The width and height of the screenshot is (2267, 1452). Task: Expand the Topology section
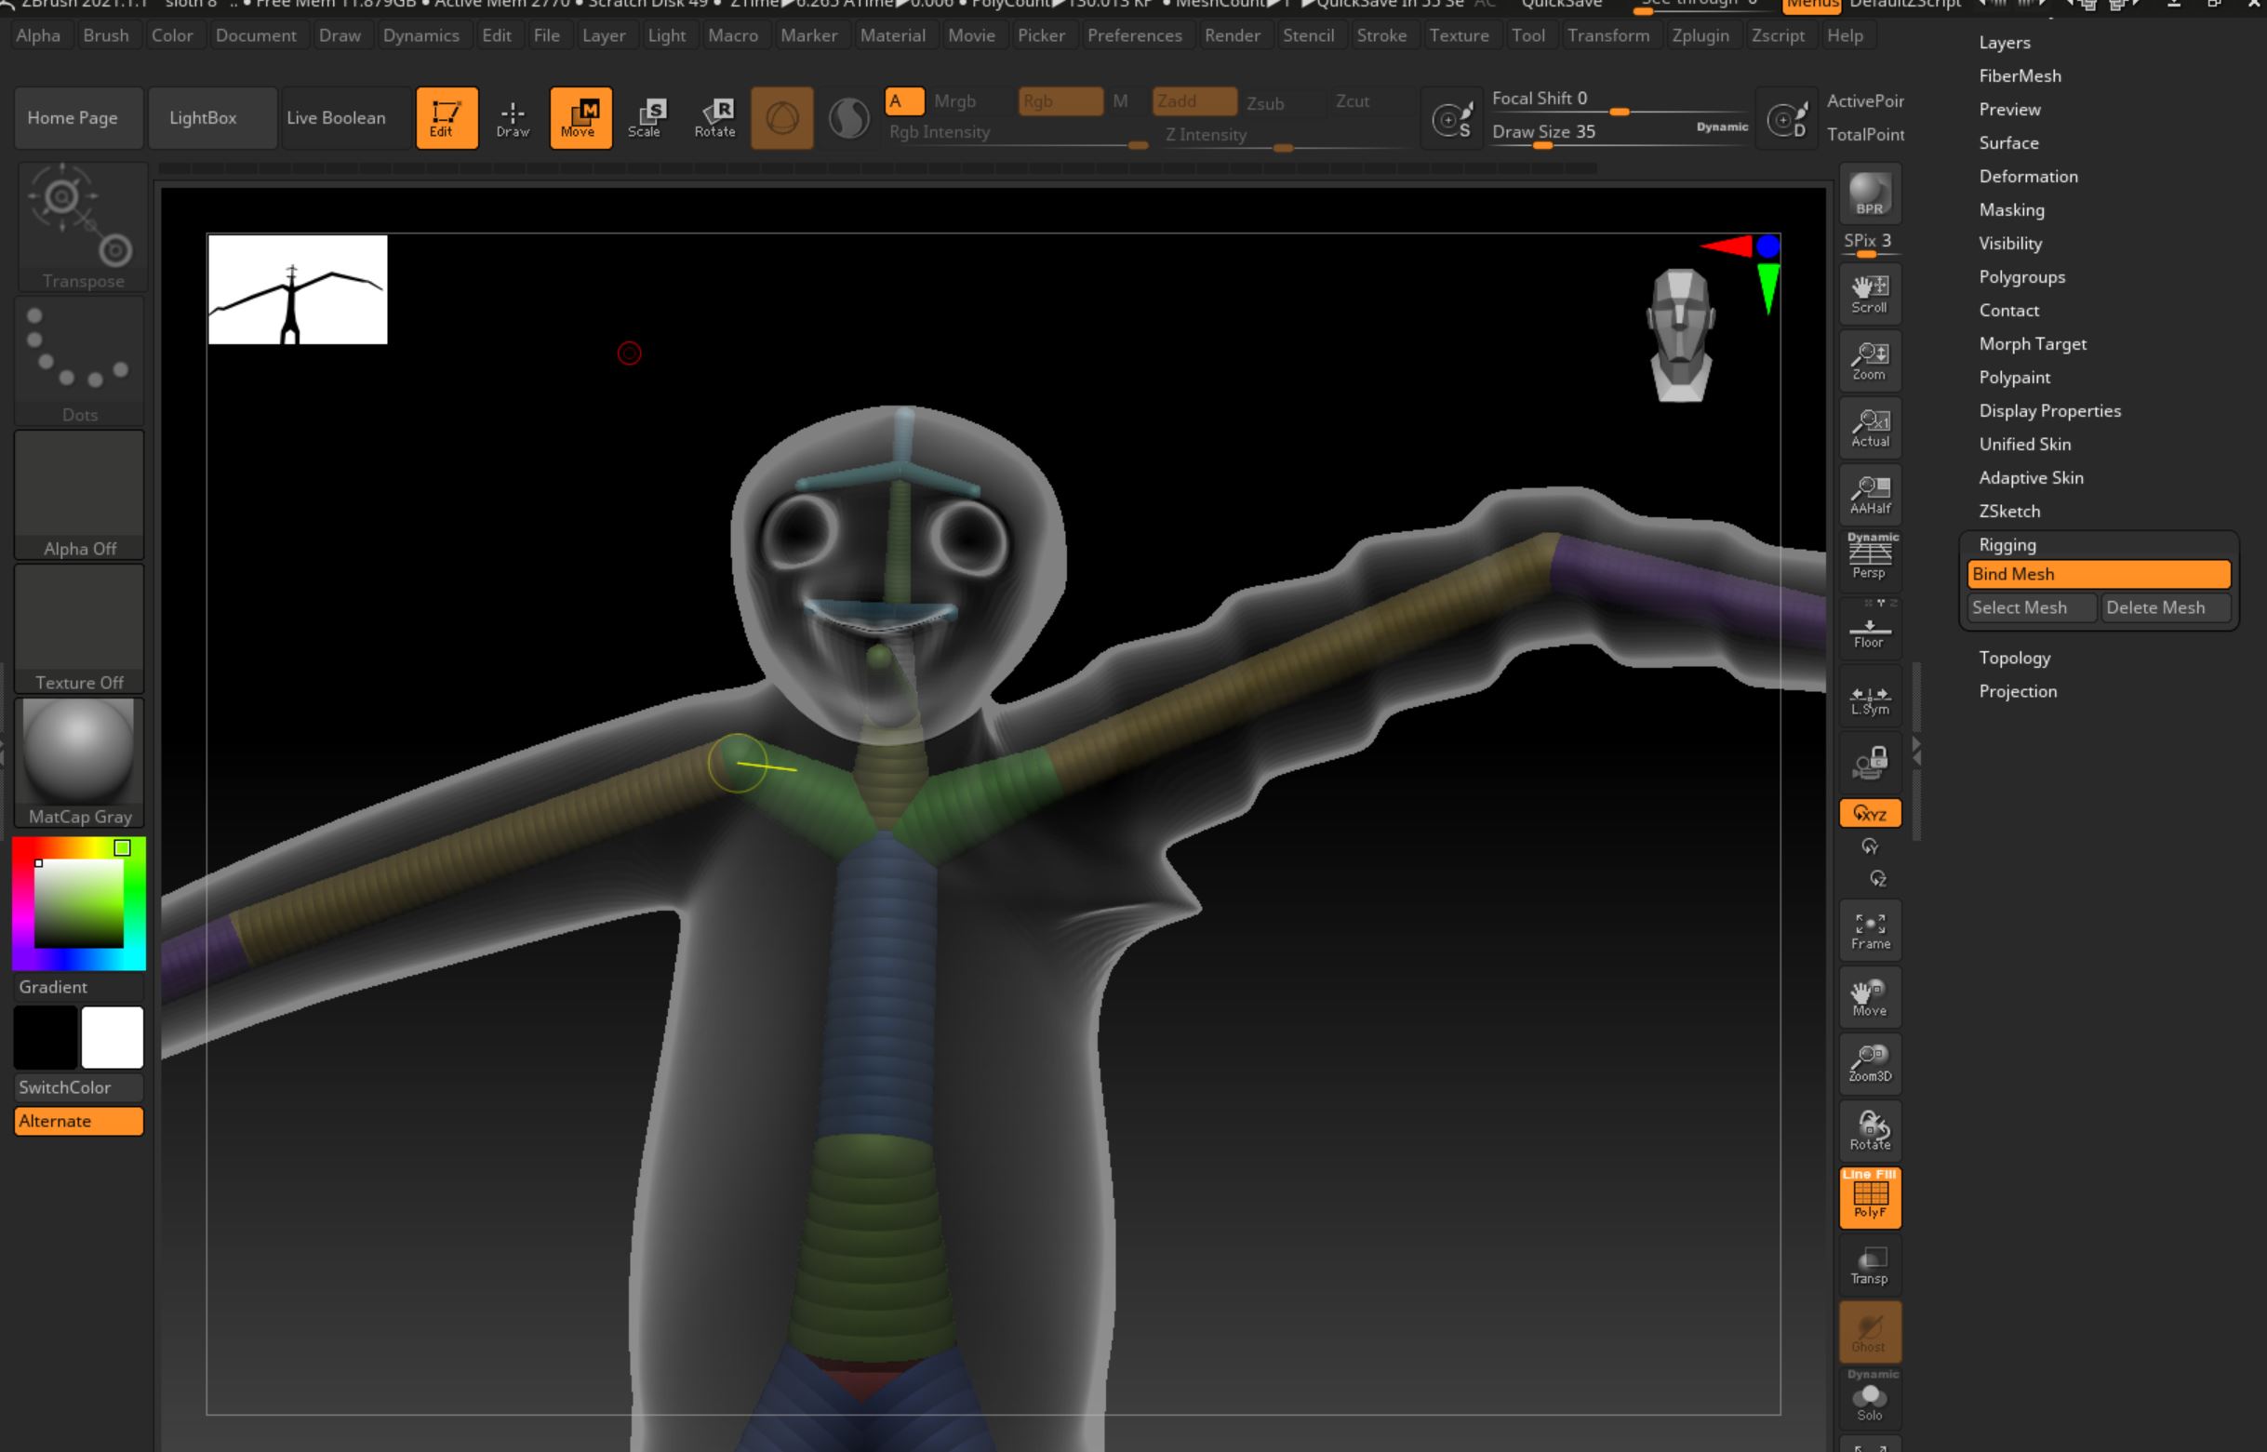(x=2014, y=659)
